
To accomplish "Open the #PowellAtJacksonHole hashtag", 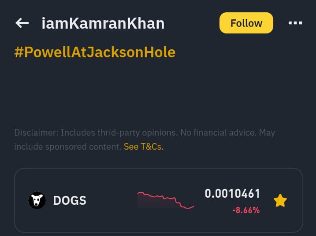I will (x=95, y=52).
